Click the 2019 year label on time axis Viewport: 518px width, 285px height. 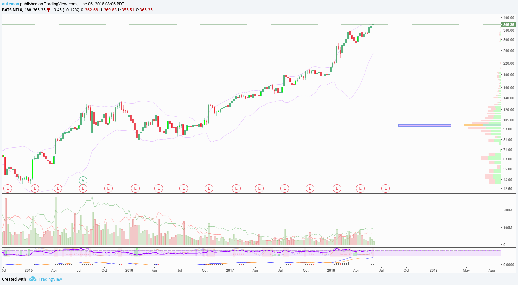point(434,270)
